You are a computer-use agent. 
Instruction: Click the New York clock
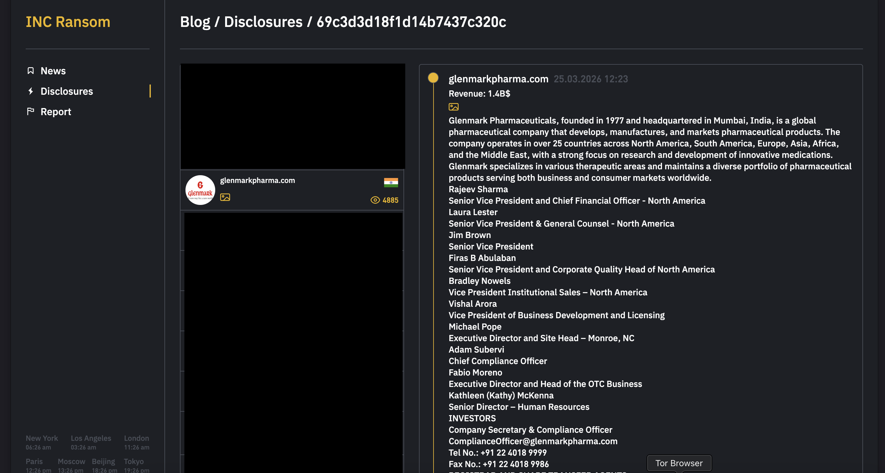click(42, 442)
